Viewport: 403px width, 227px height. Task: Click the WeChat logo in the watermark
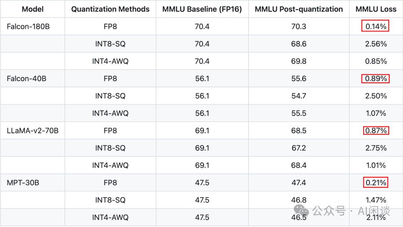pos(302,211)
